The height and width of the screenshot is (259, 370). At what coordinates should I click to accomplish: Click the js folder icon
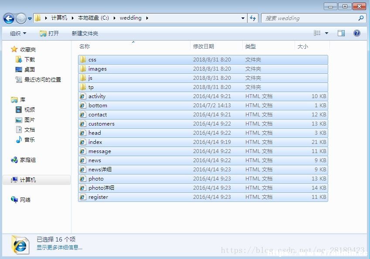point(83,78)
